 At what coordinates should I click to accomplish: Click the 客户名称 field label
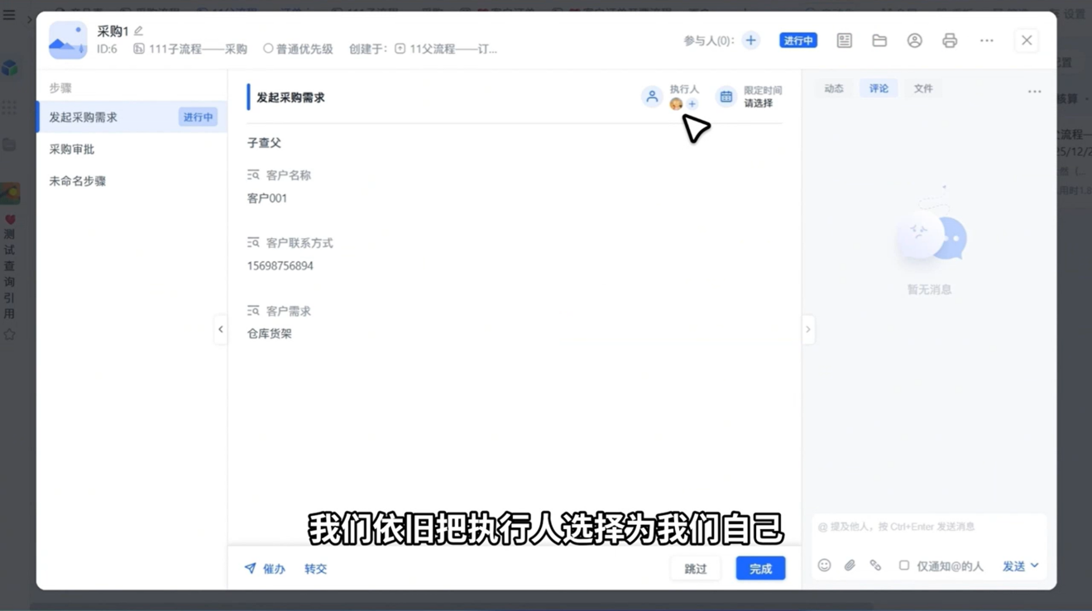(289, 175)
